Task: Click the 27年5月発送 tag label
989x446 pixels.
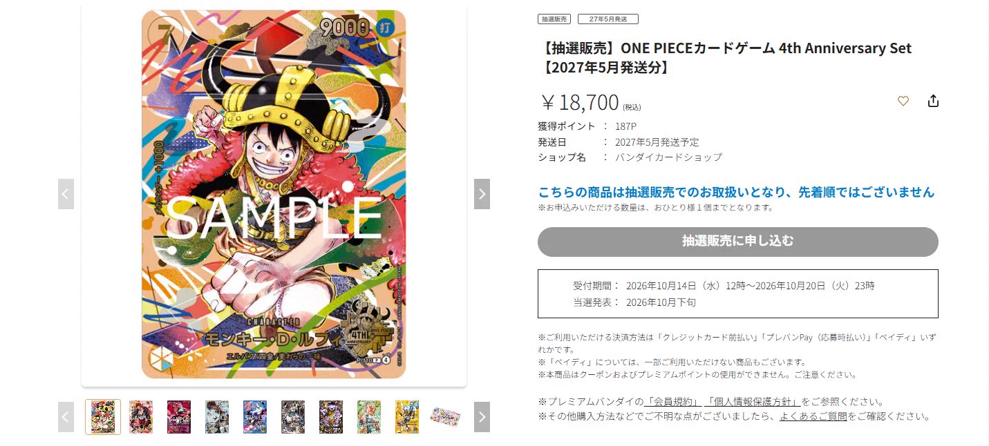Action: (x=608, y=19)
